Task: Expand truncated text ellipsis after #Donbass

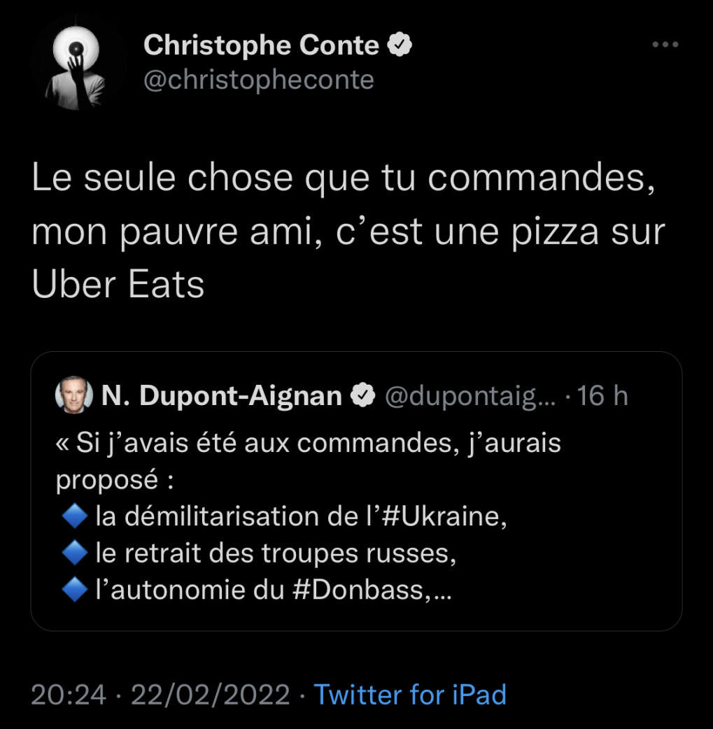Action: [442, 594]
